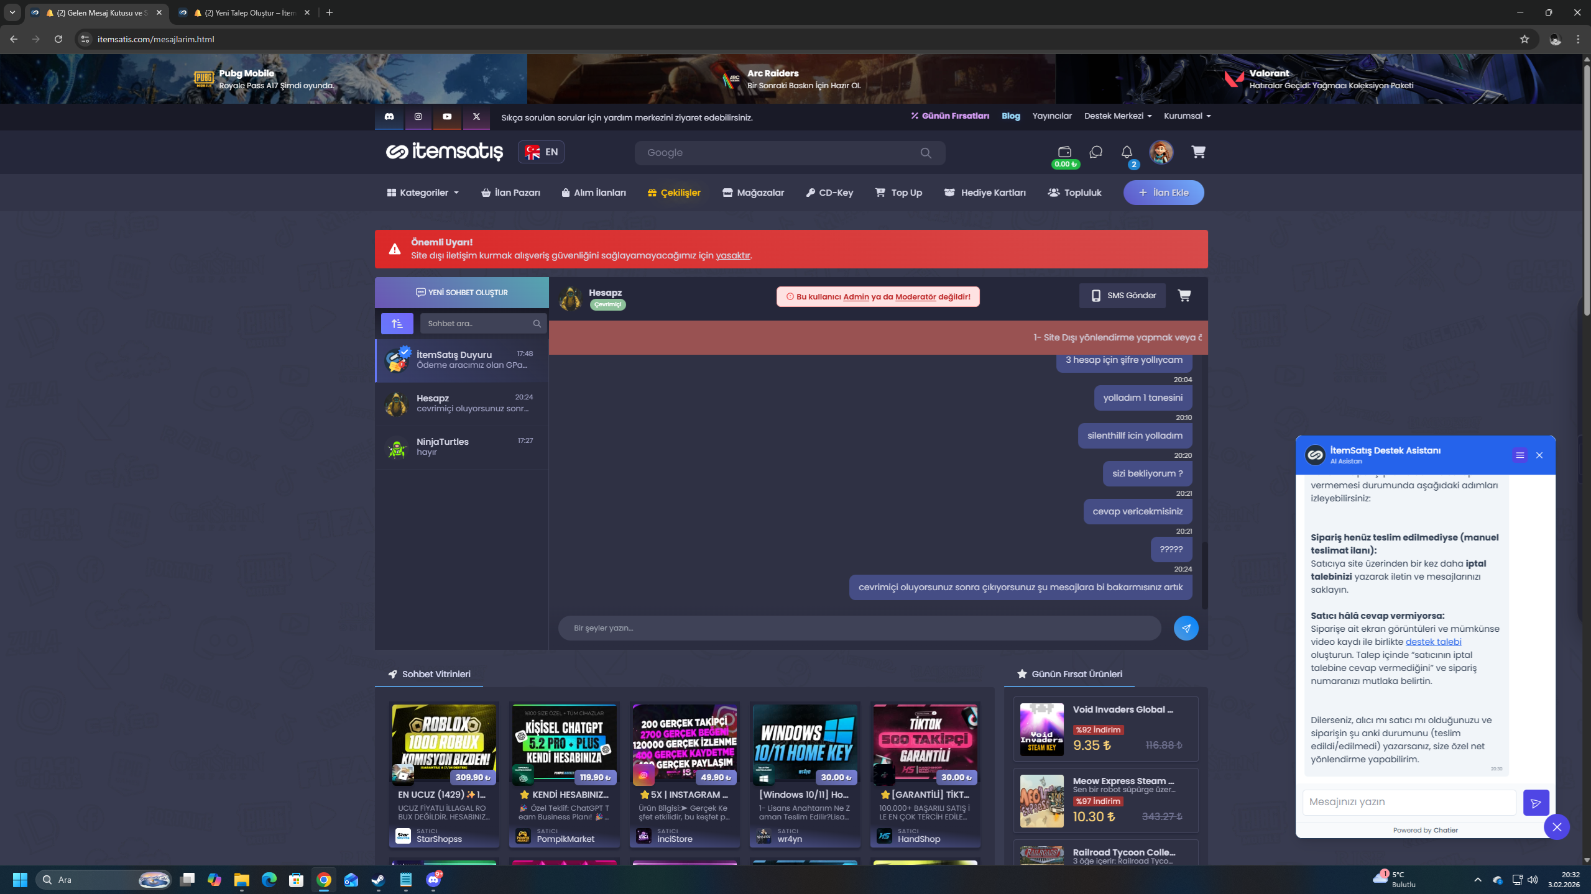This screenshot has width=1591, height=894.
Task: Send the chat message with paper plane button
Action: click(x=1186, y=628)
